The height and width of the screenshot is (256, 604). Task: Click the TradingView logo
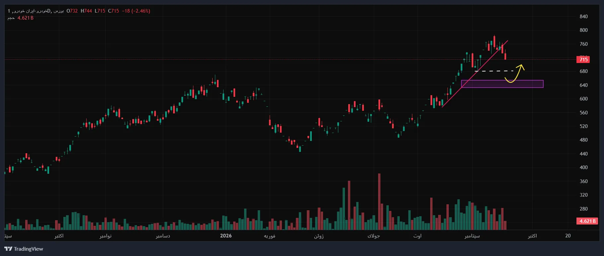tap(24, 249)
